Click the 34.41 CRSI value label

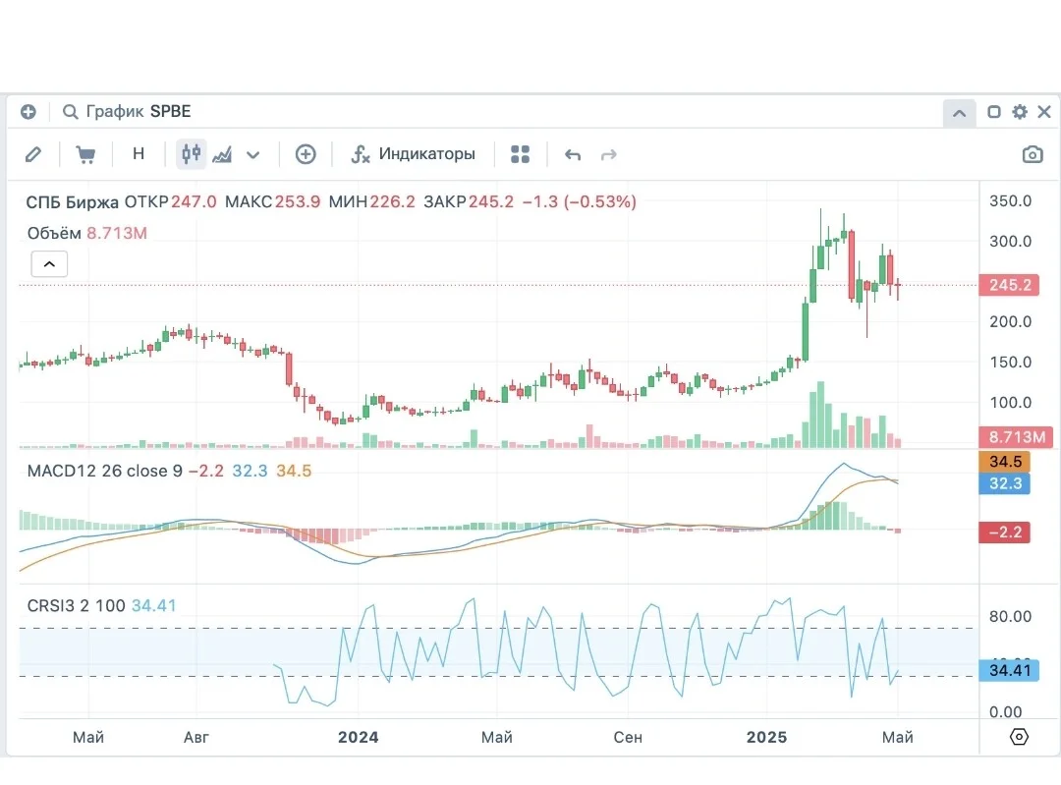[1009, 670]
